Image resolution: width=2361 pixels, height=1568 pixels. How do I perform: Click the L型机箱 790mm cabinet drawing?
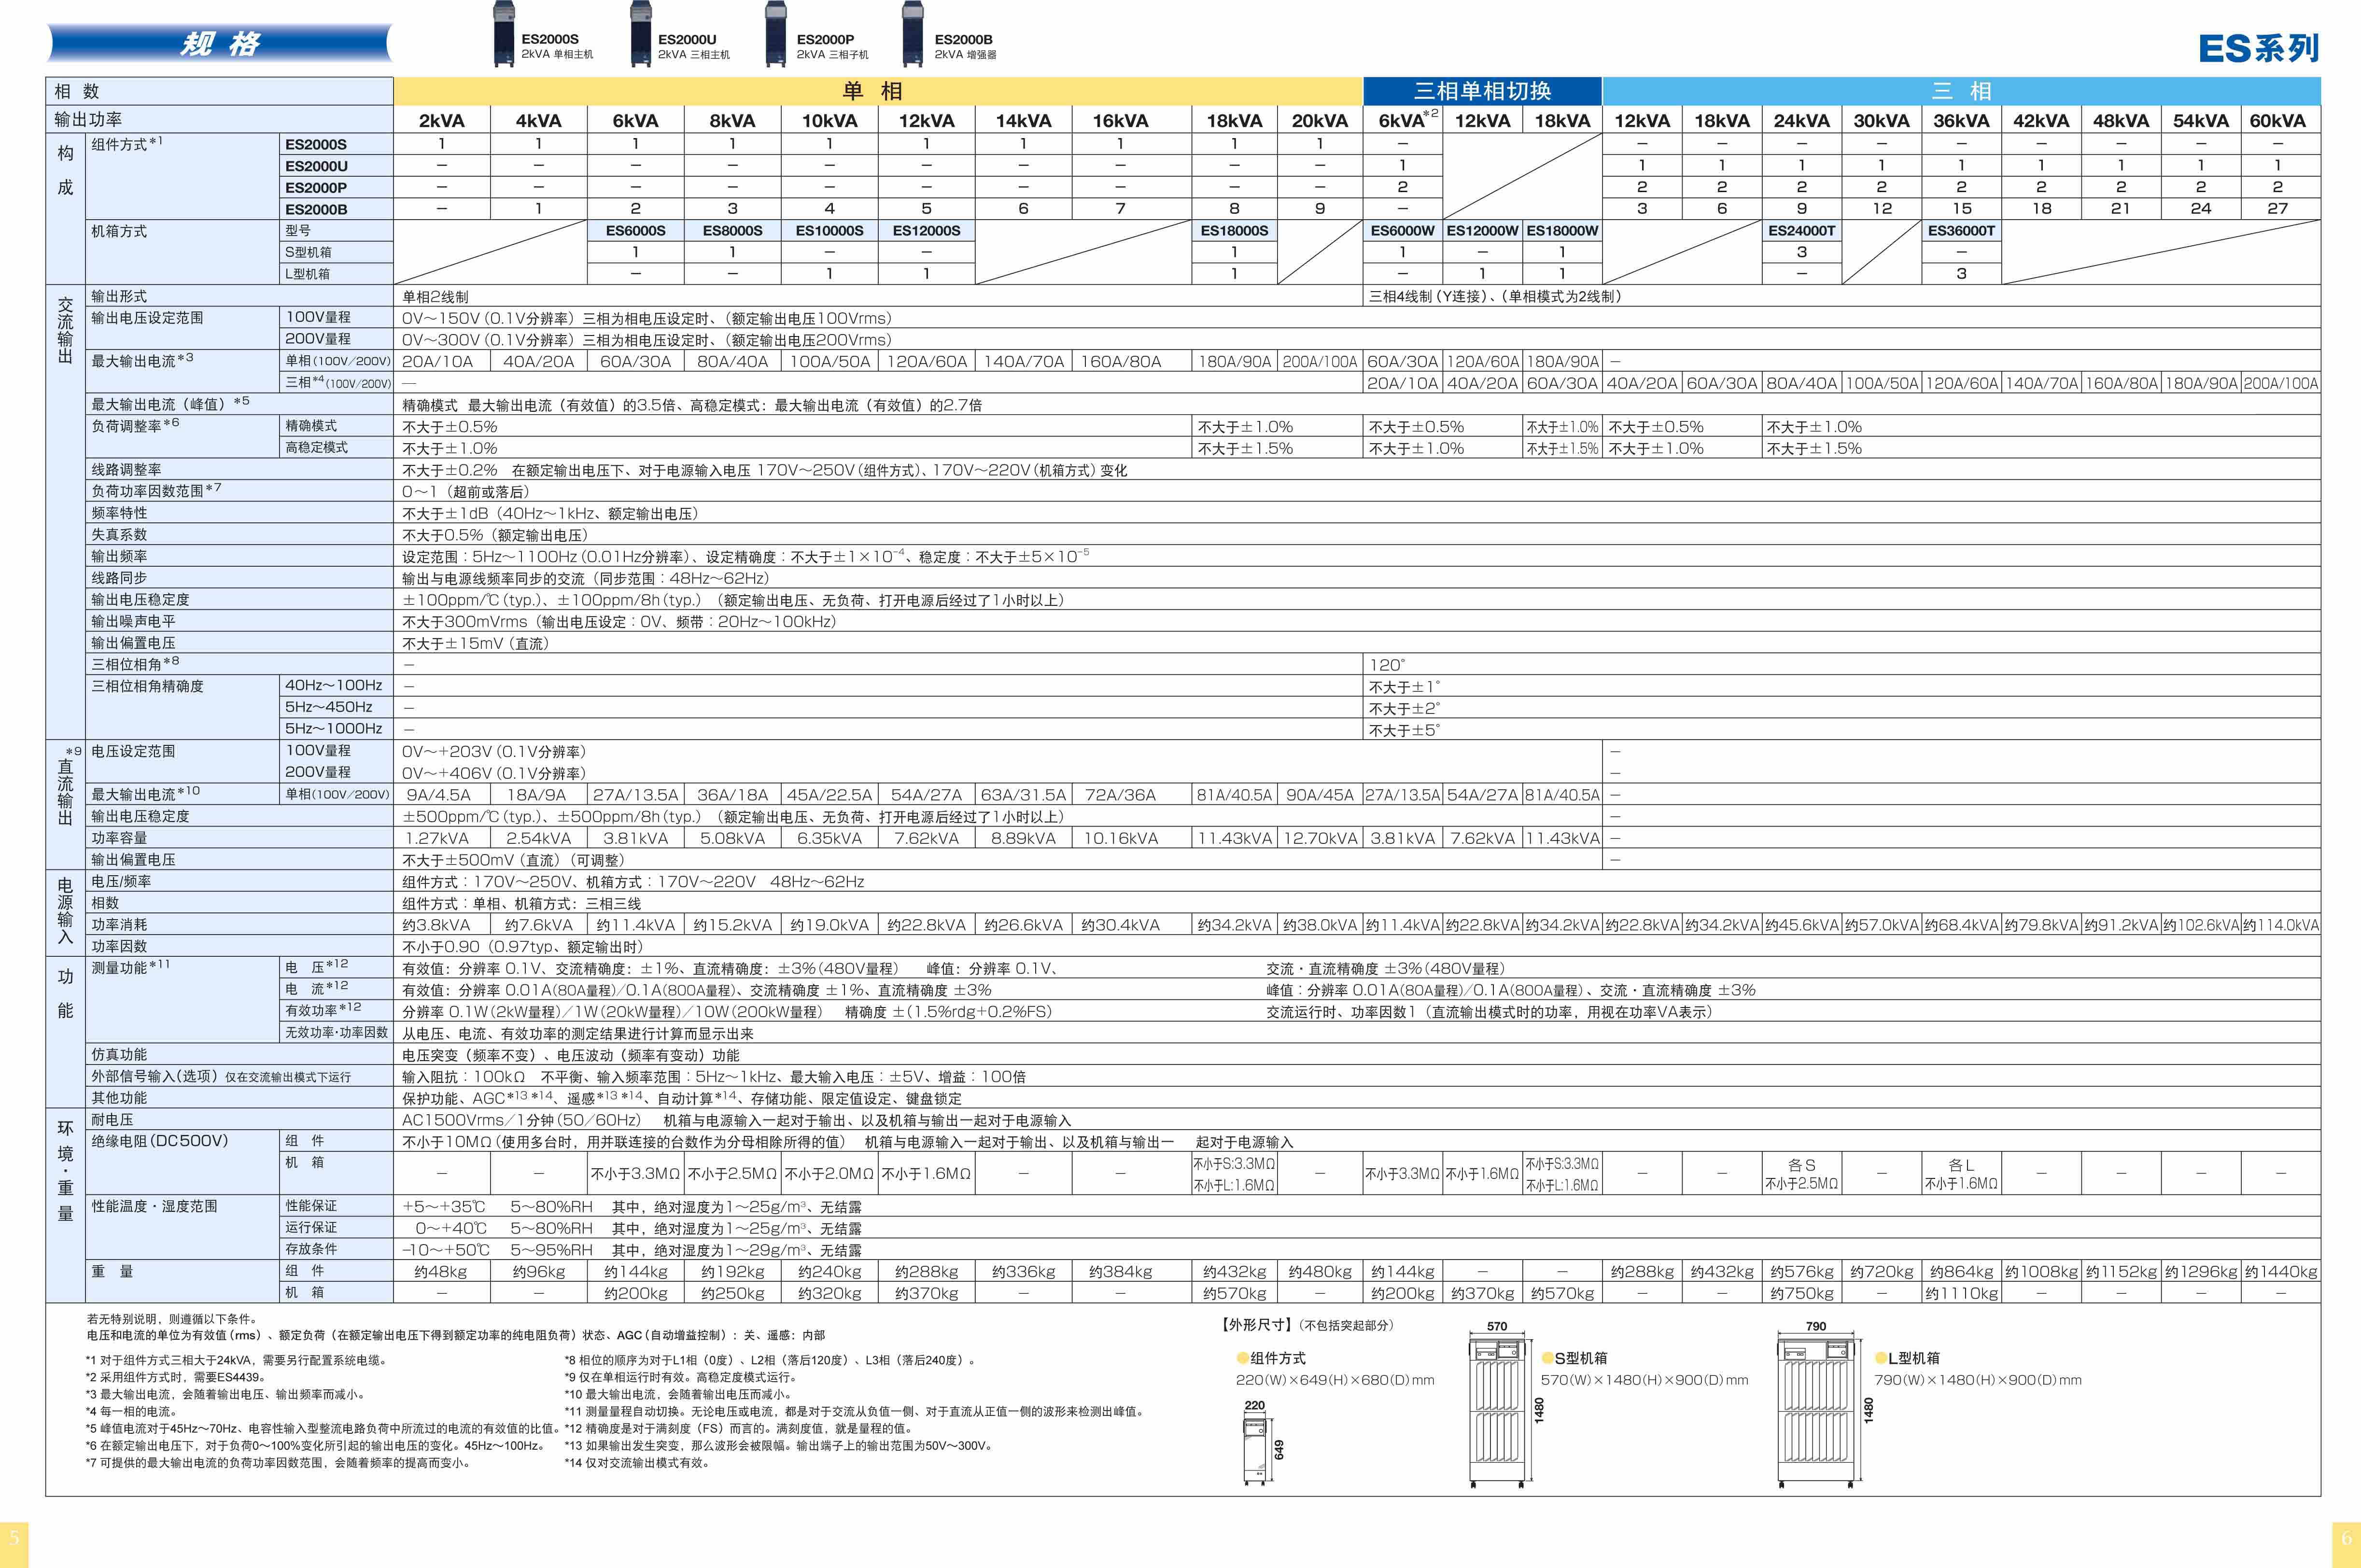tap(1817, 1411)
